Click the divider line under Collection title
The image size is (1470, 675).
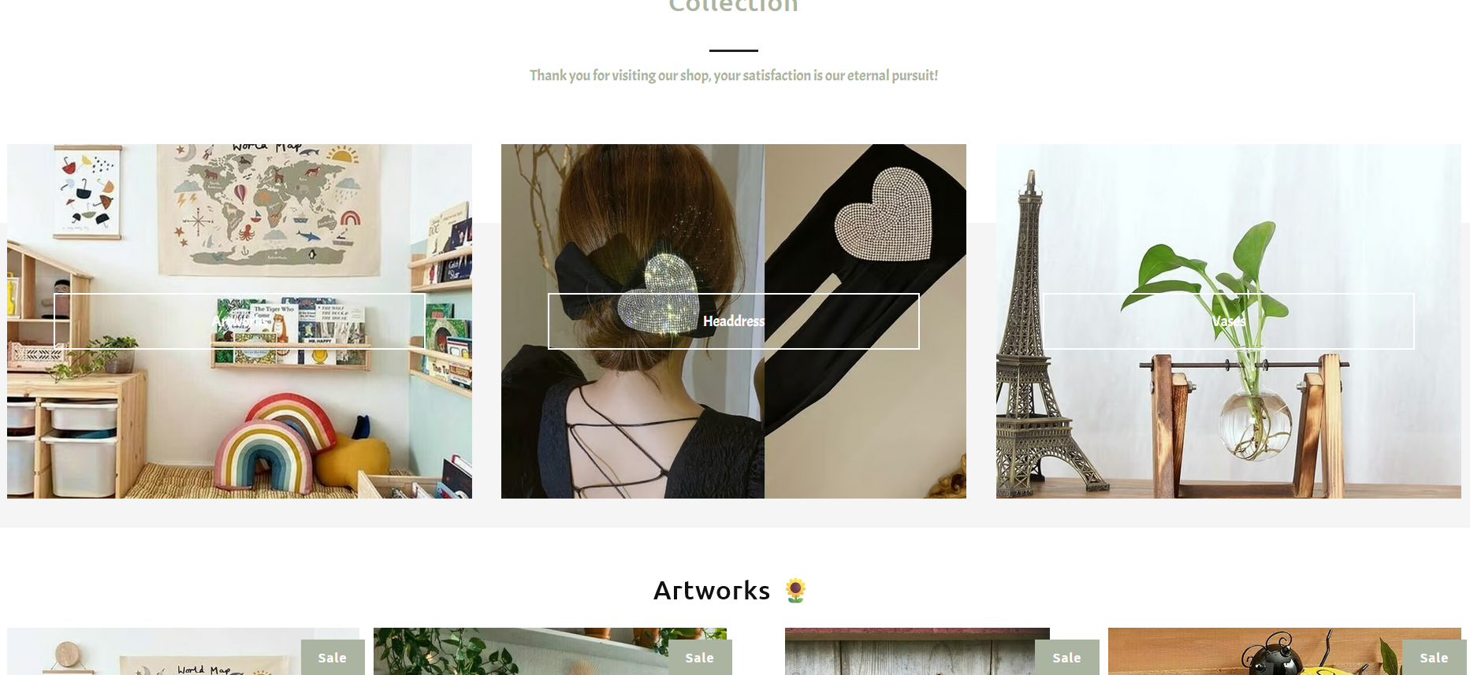point(734,50)
